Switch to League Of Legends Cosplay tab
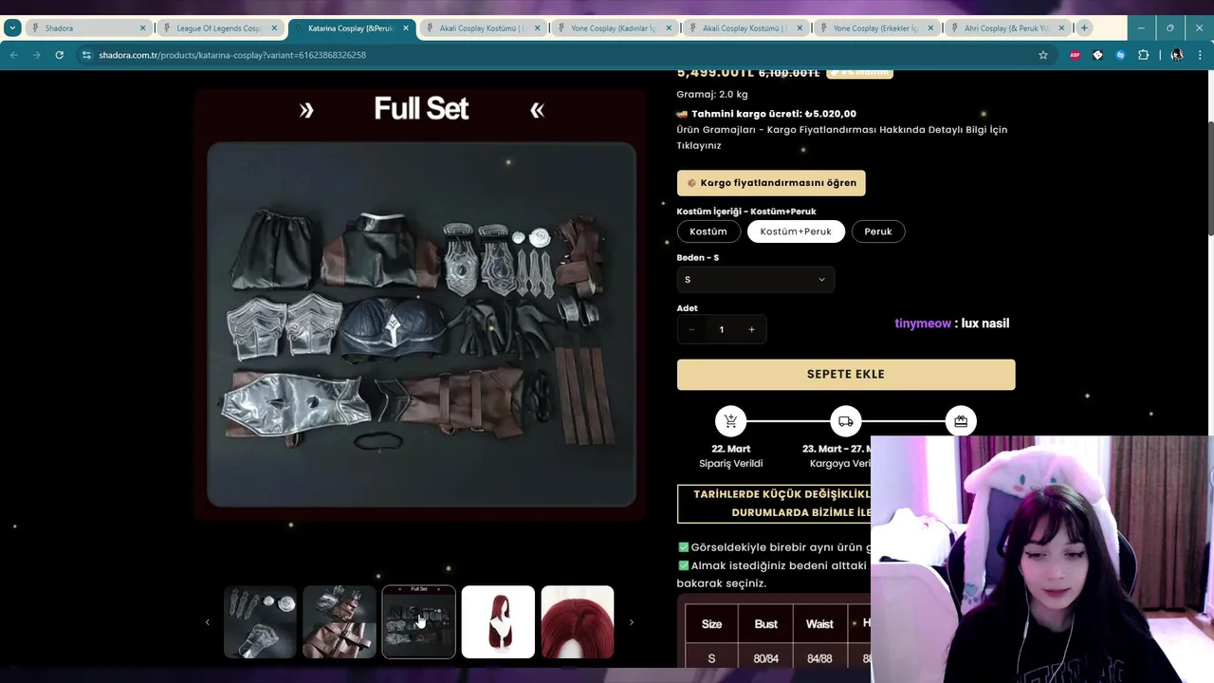Screen dimensions: 1214x683 pos(218,28)
